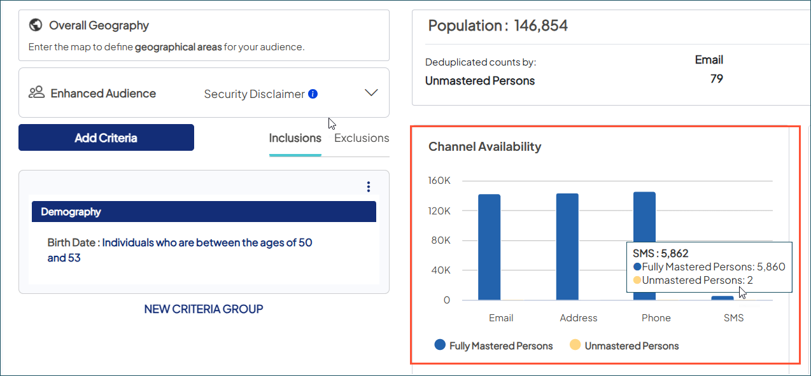The width and height of the screenshot is (811, 376).
Task: Expand the Demography criteria header
Action: [x=204, y=211]
